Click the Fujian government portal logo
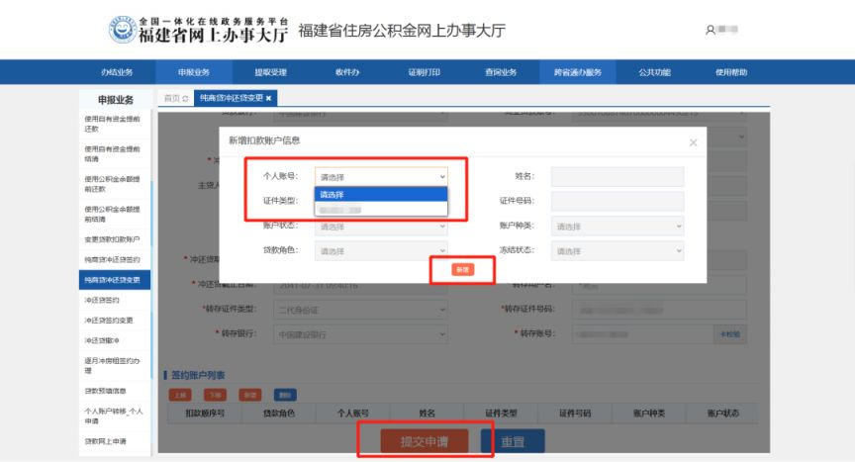The width and height of the screenshot is (855, 462). [x=122, y=30]
